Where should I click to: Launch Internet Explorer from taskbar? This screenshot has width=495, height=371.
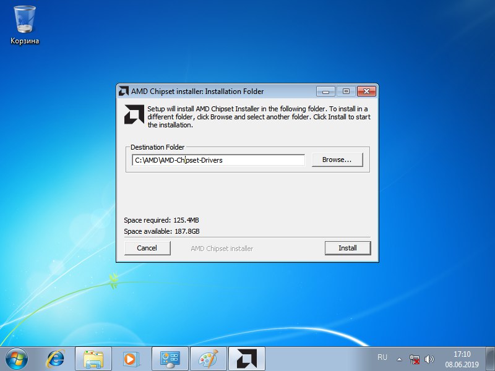[x=56, y=359]
